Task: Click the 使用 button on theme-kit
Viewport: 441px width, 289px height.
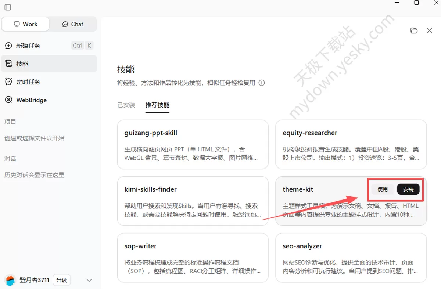Action: (383, 189)
